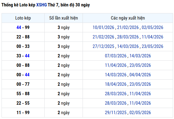The width and height of the screenshot is (174, 119).
Task: Select the '22 - 55' loto pair cell
Action: (x=23, y=103)
